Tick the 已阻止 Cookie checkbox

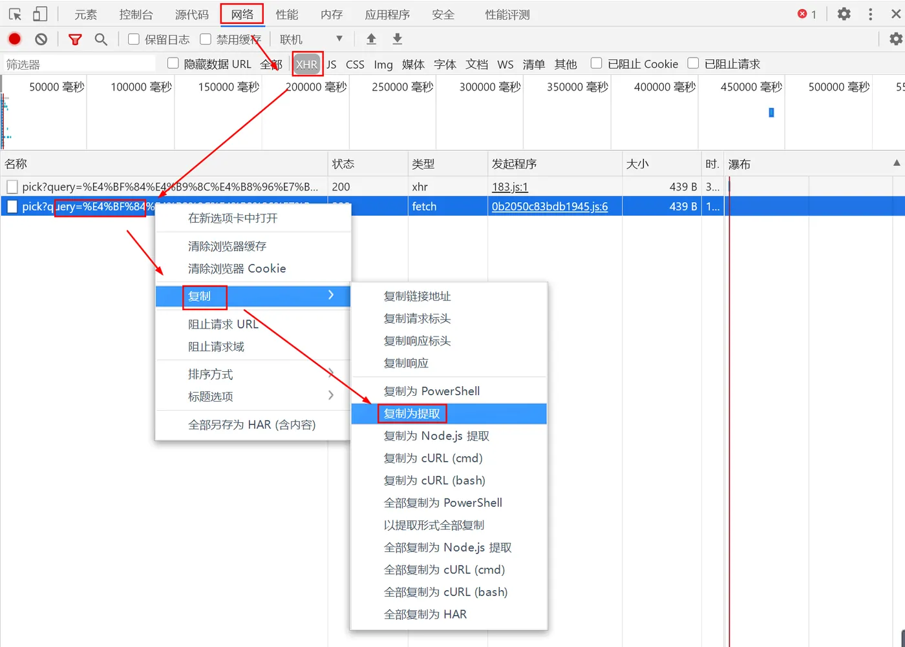[596, 63]
